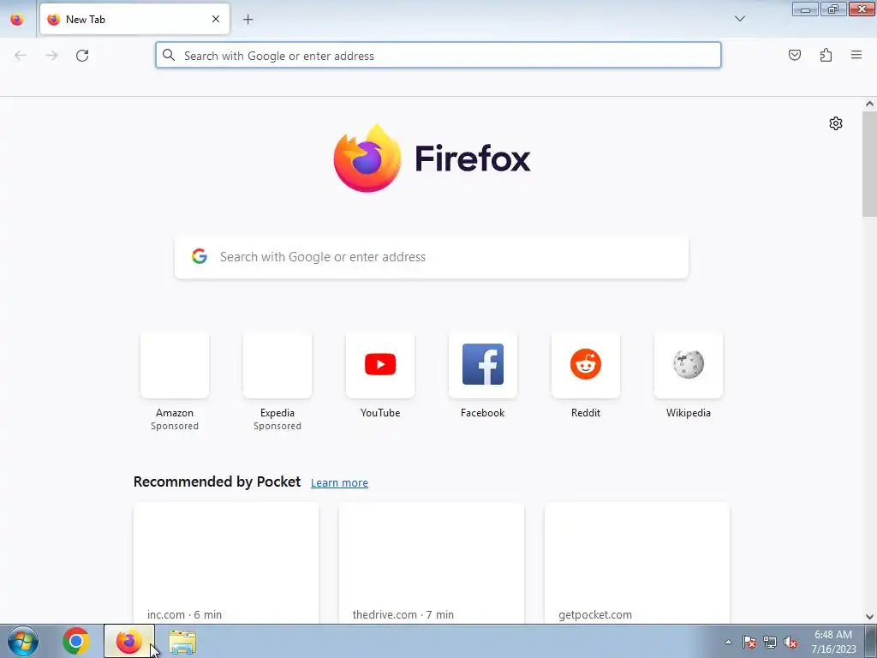This screenshot has width=877, height=658.
Task: Click the taskbar clock 6:48 AM
Action: pos(833,642)
